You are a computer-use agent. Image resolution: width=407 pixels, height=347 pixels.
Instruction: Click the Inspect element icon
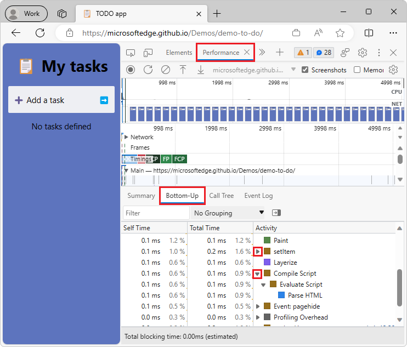tap(131, 53)
